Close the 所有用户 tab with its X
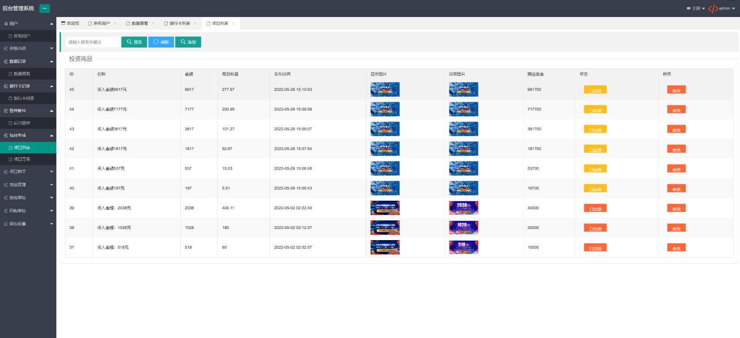 pos(115,23)
